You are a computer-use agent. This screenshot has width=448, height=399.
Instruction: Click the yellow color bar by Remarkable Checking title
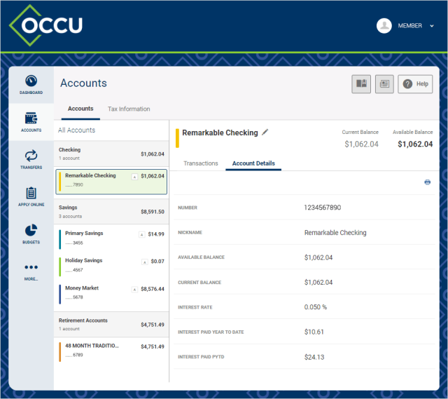click(x=177, y=138)
